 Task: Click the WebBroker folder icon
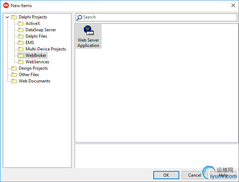click(21, 55)
